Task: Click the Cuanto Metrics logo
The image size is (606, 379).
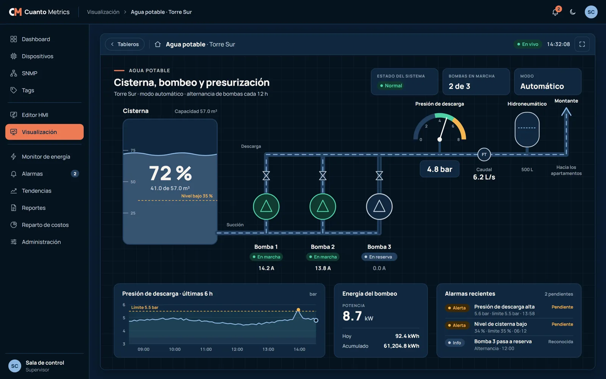Action: point(39,12)
